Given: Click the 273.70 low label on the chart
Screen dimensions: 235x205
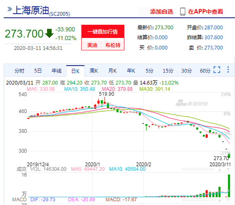Looking at the screenshot, I should (221, 158).
